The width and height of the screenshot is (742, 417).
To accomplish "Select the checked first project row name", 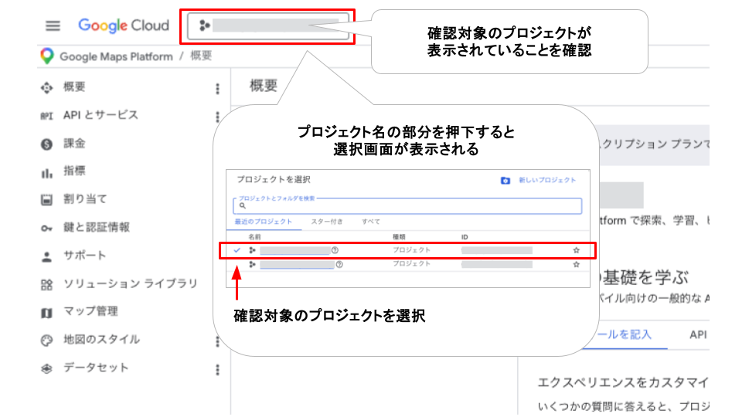I will 294,250.
